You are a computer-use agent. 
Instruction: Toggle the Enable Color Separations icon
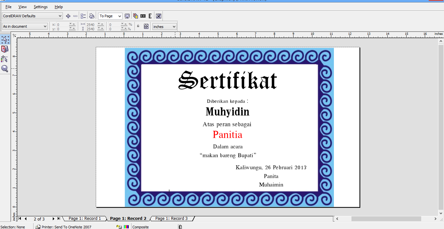pyautogui.click(x=136, y=16)
